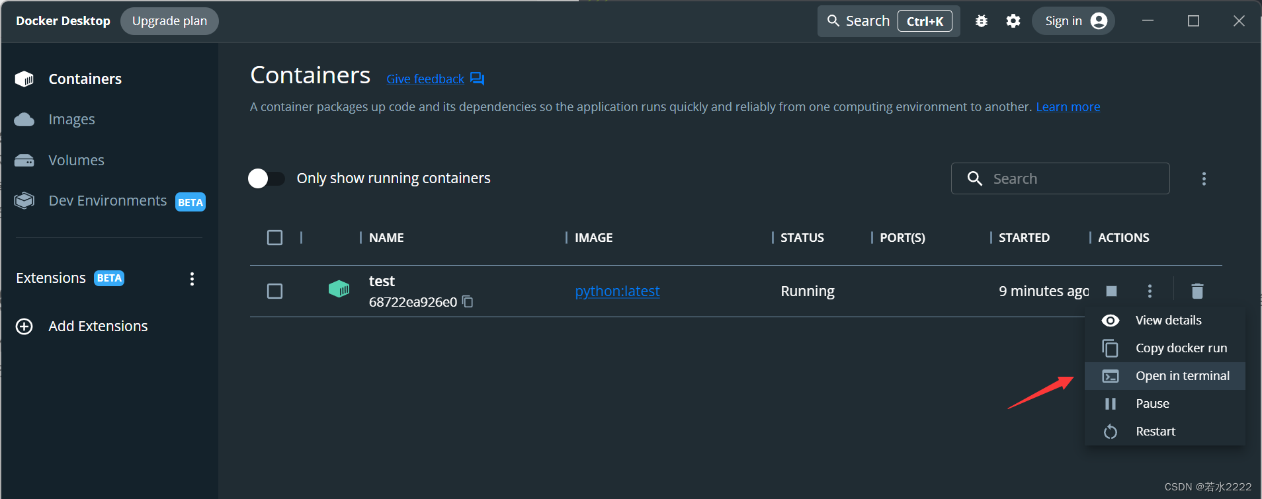1262x499 pixels.
Task: Copy the container ID 68722ea926e0
Action: pyautogui.click(x=468, y=302)
